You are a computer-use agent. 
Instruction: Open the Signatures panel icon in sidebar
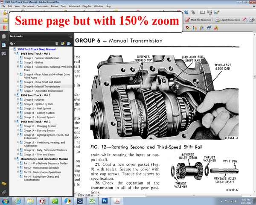coord(3,54)
